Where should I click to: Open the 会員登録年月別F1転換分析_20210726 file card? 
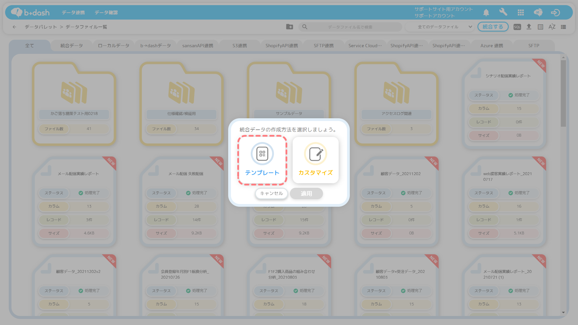(x=181, y=285)
